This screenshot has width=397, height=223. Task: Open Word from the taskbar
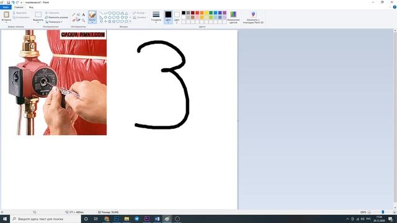[x=157, y=219]
